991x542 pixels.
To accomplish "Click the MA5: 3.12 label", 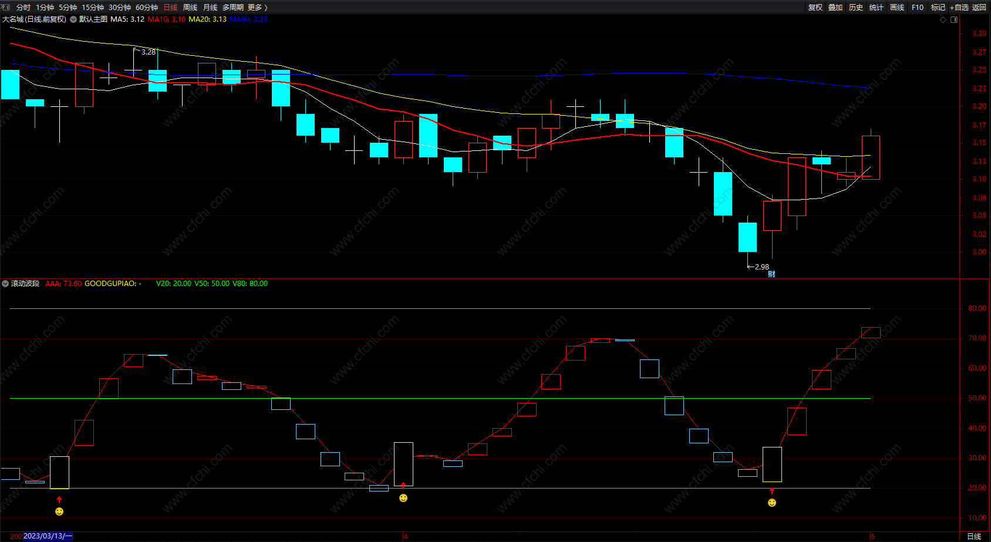I will click(127, 19).
